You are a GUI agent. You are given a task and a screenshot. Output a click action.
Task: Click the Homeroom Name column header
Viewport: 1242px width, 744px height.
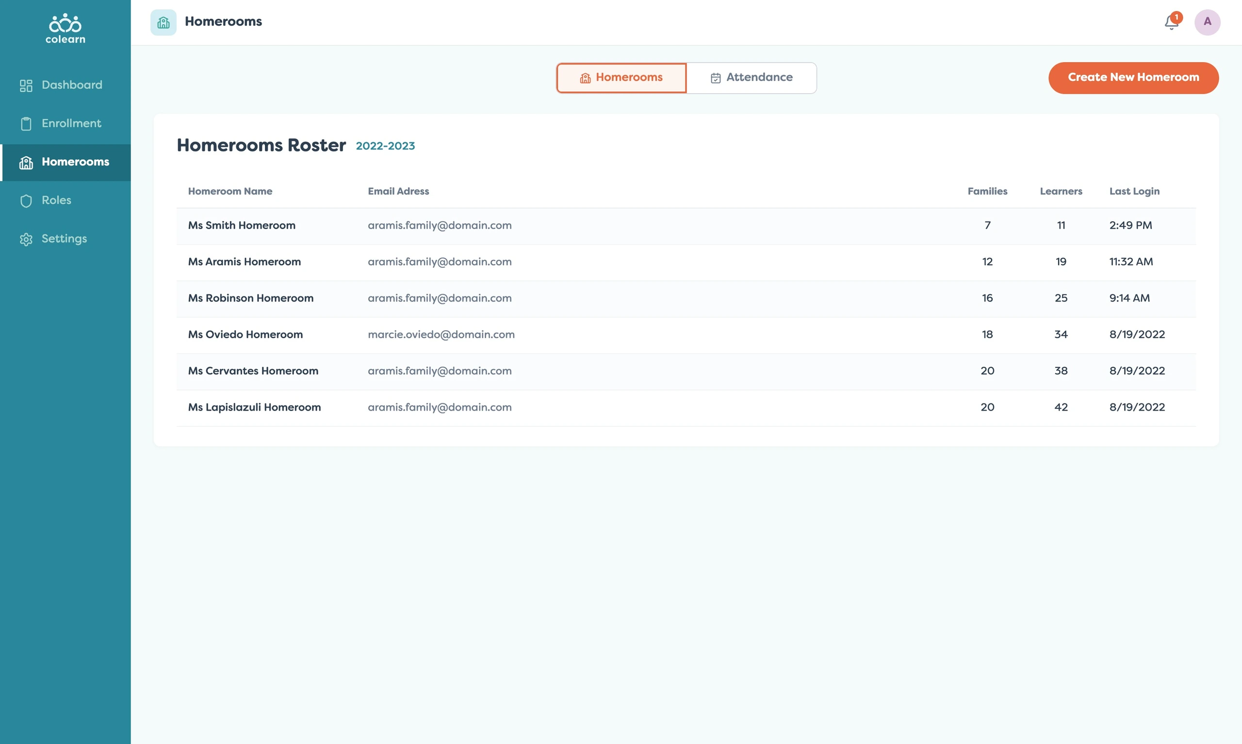coord(230,191)
